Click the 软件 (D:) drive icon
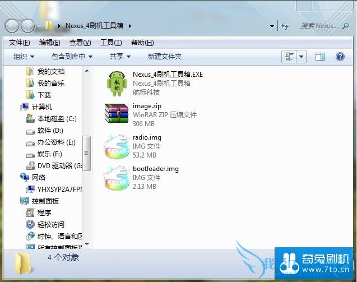Viewport: 357px width, 282px height. [x=30, y=132]
